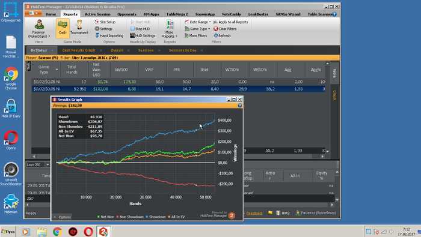Viewport: 421px width, 237px height.
Task: Switch to vertical Graph side tab
Action: [x=334, y=95]
